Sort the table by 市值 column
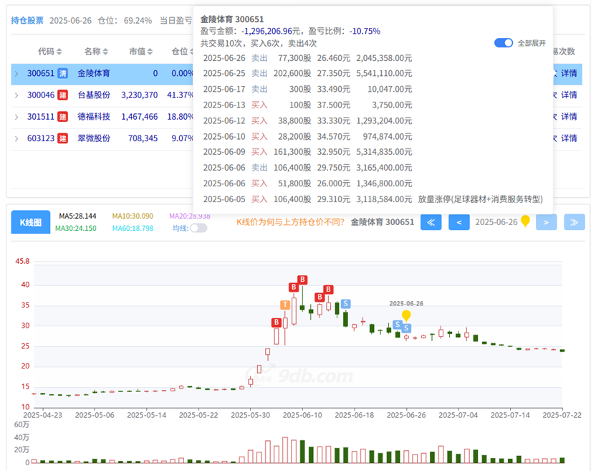The image size is (591, 471). [141, 52]
